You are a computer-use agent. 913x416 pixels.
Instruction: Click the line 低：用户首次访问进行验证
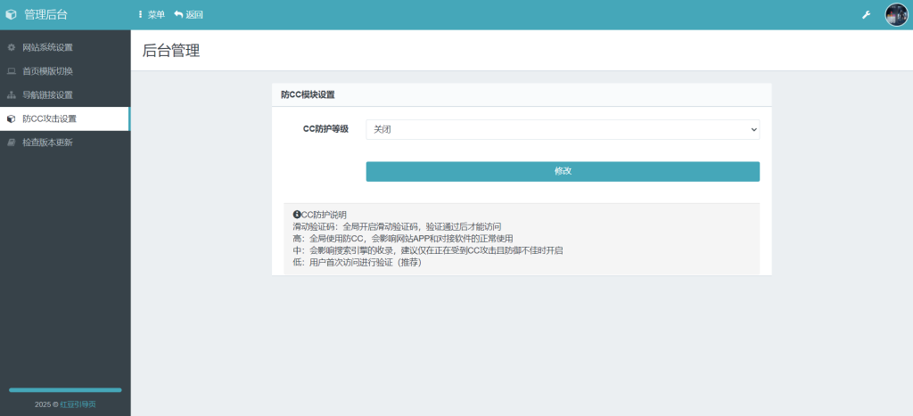pos(357,263)
